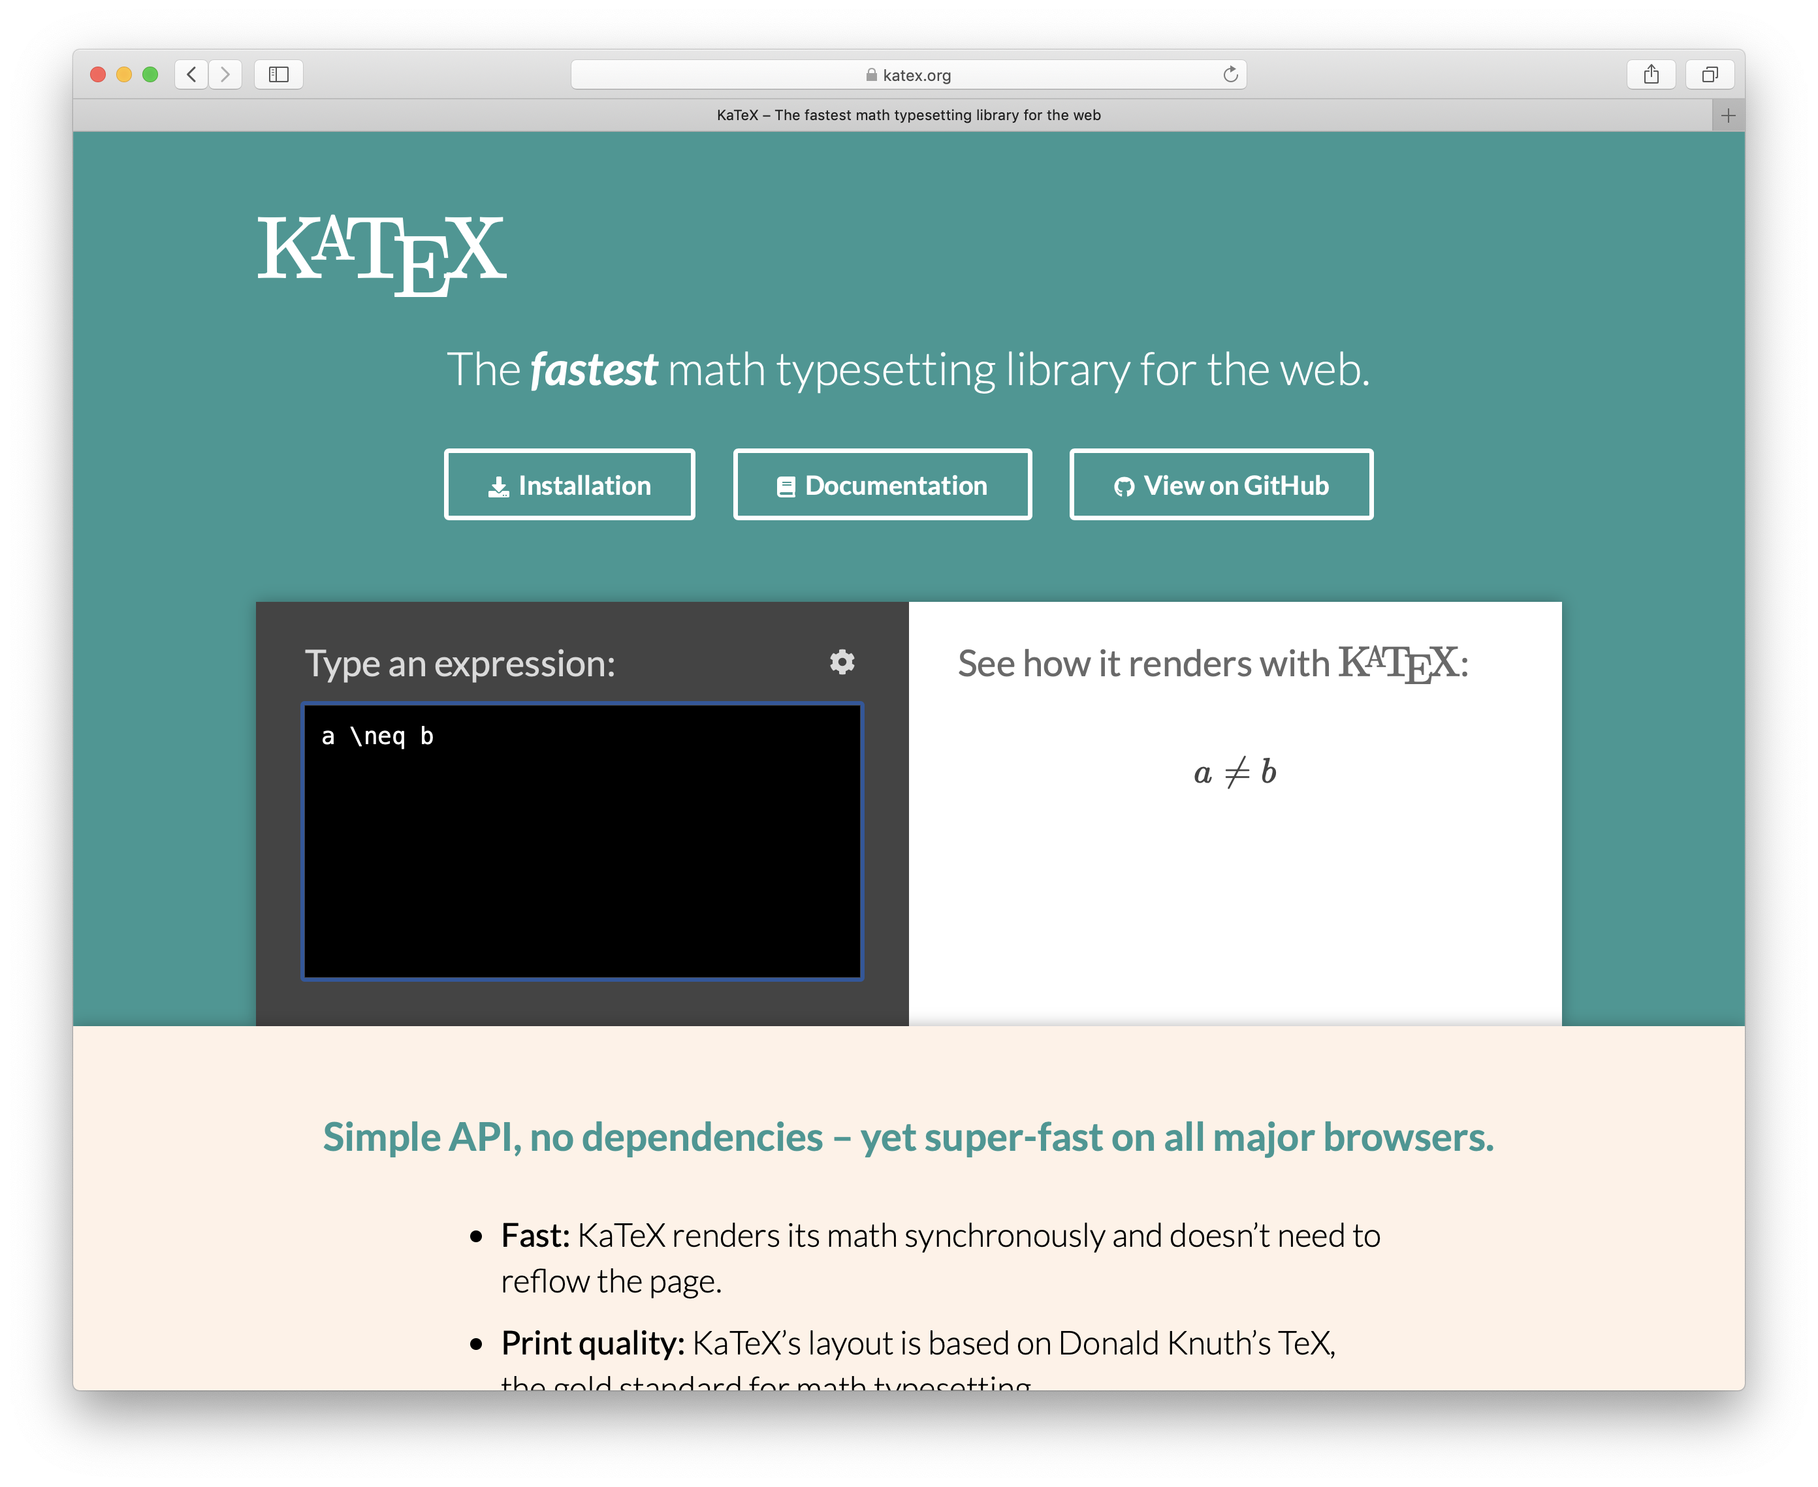1818x1487 pixels.
Task: Show all tabs overview icon
Action: [1709, 74]
